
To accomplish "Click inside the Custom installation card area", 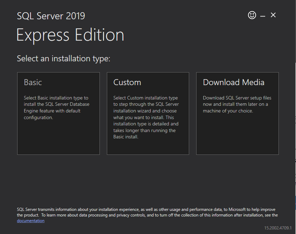I will pos(148,144).
